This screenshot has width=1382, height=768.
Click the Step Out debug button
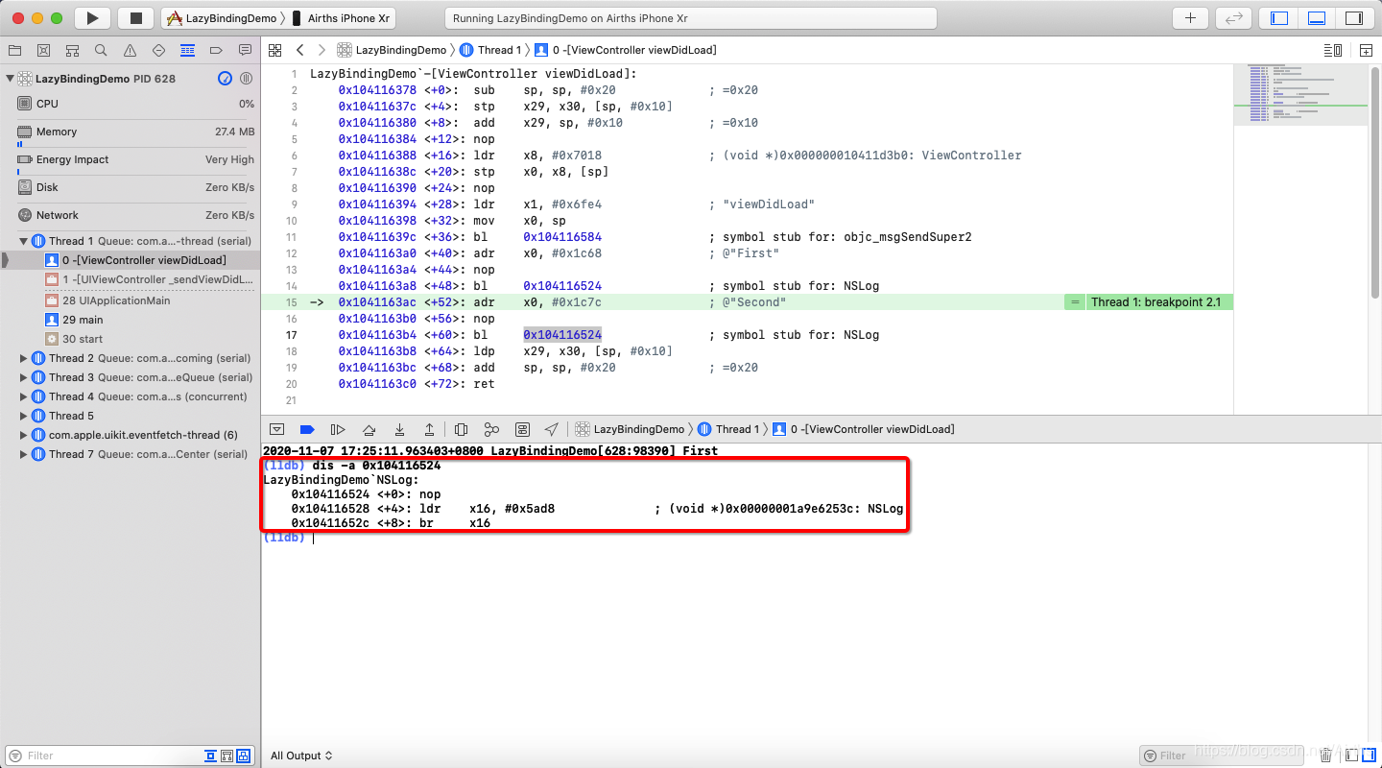pyautogui.click(x=429, y=429)
